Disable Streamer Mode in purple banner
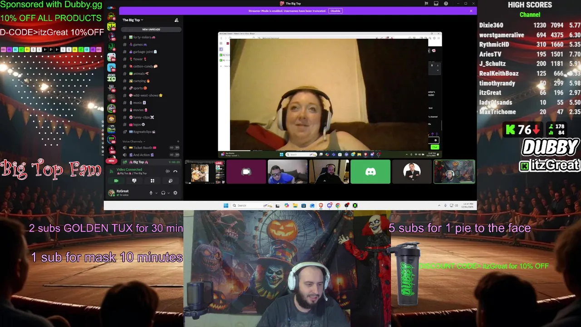 click(335, 11)
